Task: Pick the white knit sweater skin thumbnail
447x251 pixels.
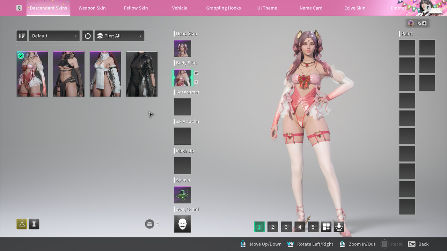Action: tap(105, 74)
